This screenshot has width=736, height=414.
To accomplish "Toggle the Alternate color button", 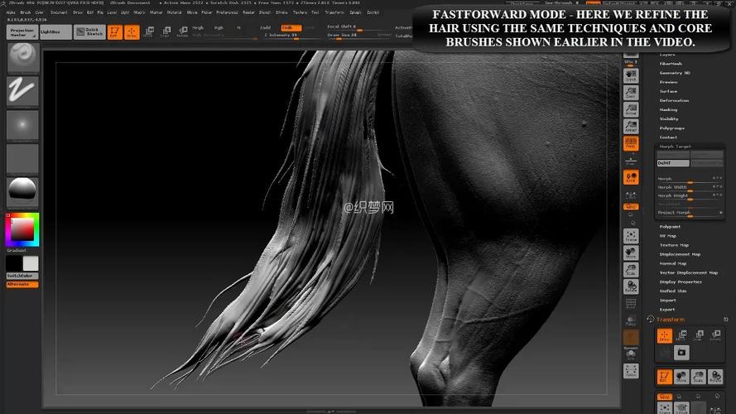I will (22, 285).
